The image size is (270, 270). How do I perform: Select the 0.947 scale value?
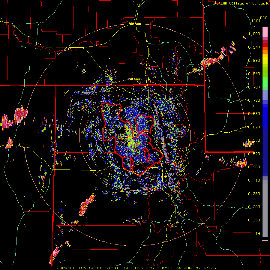click(x=254, y=47)
